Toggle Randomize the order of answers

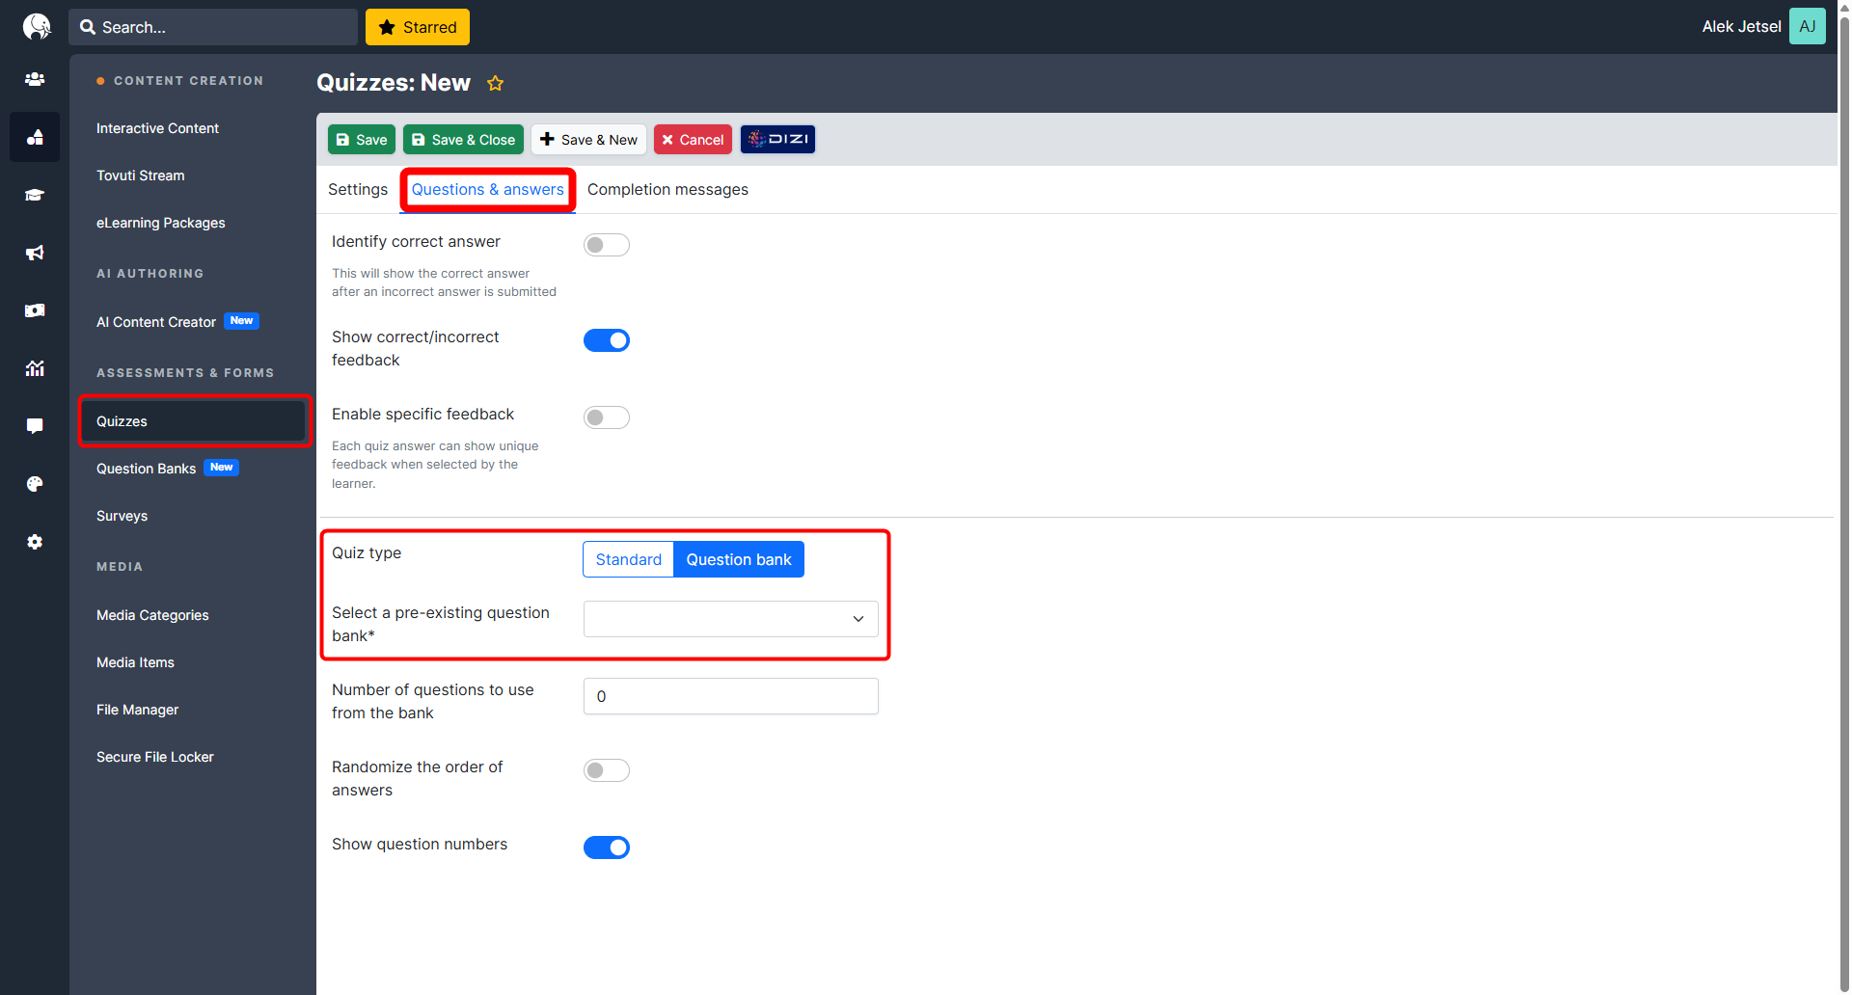(x=607, y=770)
